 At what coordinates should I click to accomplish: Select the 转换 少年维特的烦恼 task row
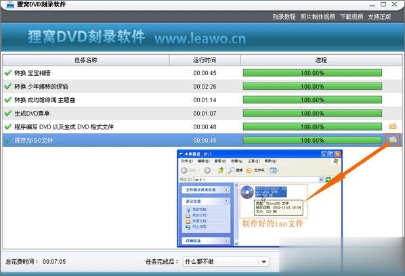202,87
